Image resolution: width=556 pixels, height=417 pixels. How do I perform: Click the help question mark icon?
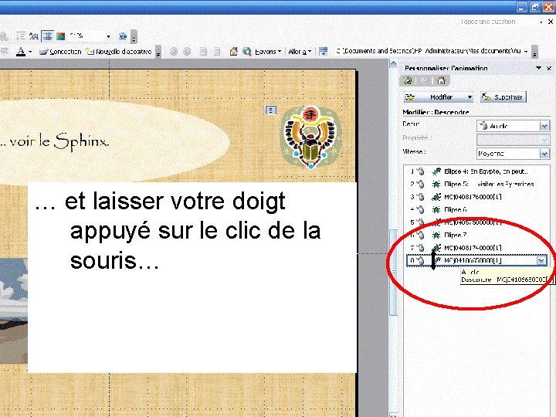(123, 36)
